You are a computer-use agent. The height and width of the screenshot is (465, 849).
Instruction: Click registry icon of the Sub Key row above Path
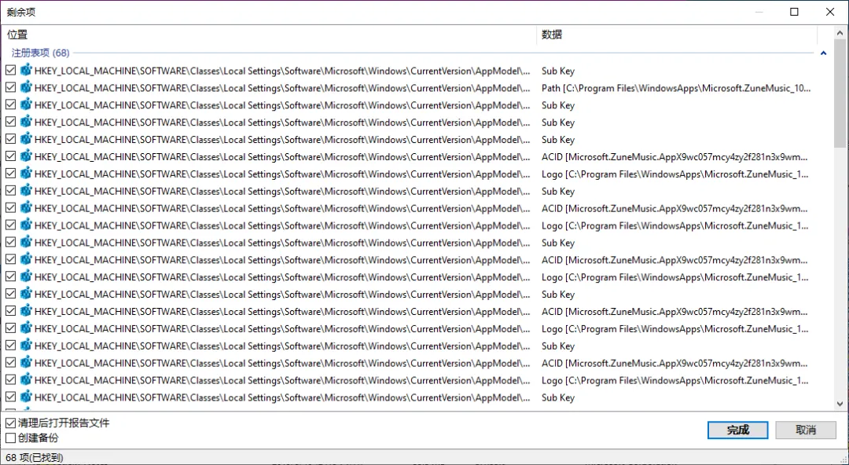point(26,71)
